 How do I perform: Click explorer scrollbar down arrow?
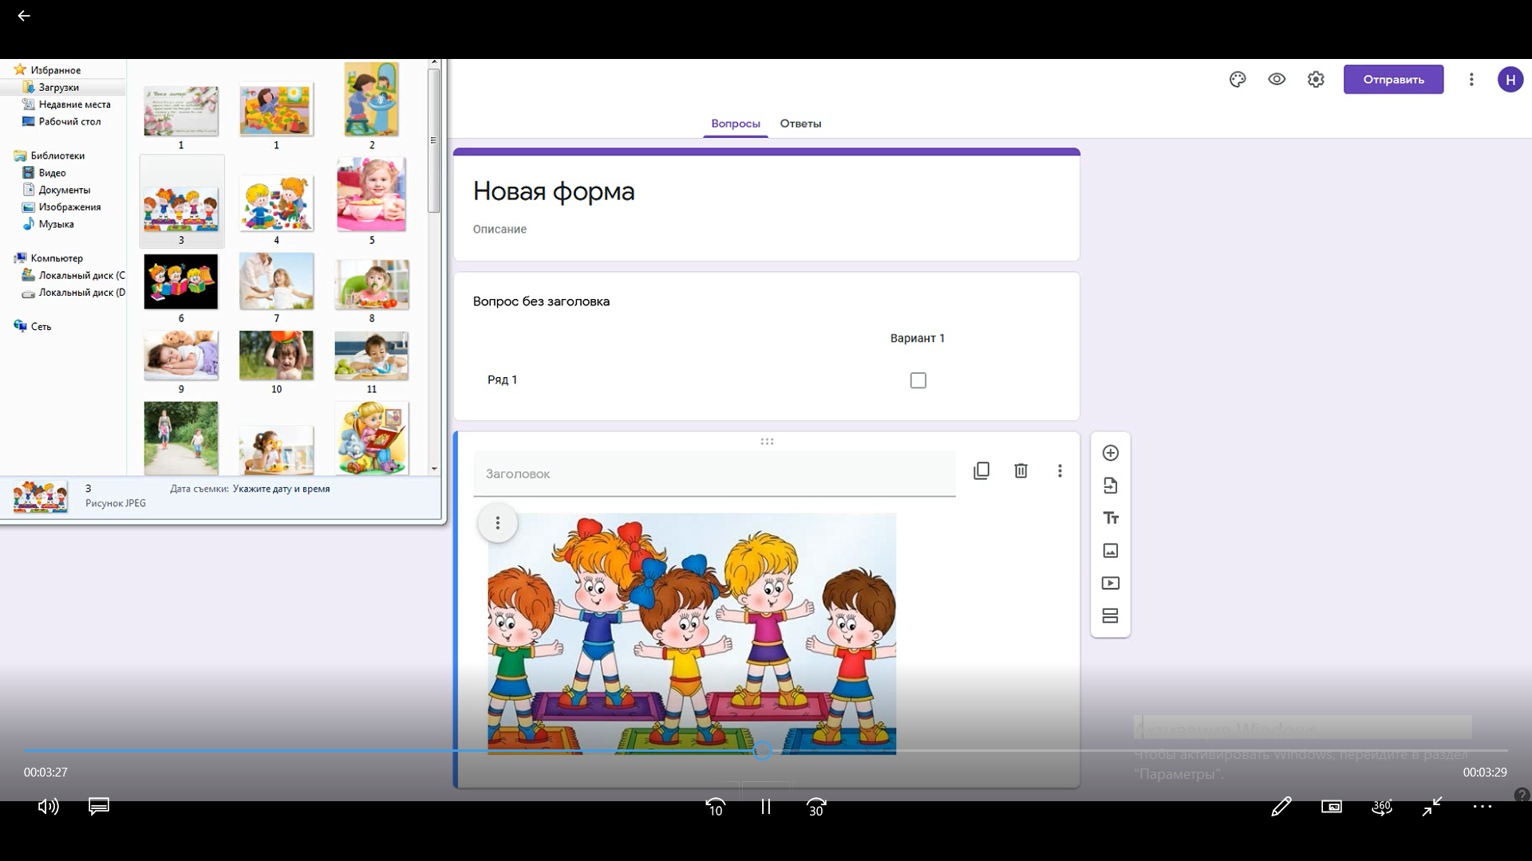pos(434,469)
